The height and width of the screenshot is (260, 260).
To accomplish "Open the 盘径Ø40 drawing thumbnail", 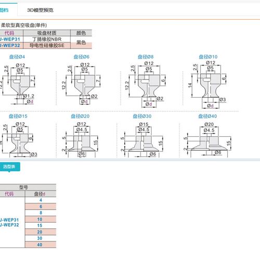I will click(207, 139).
